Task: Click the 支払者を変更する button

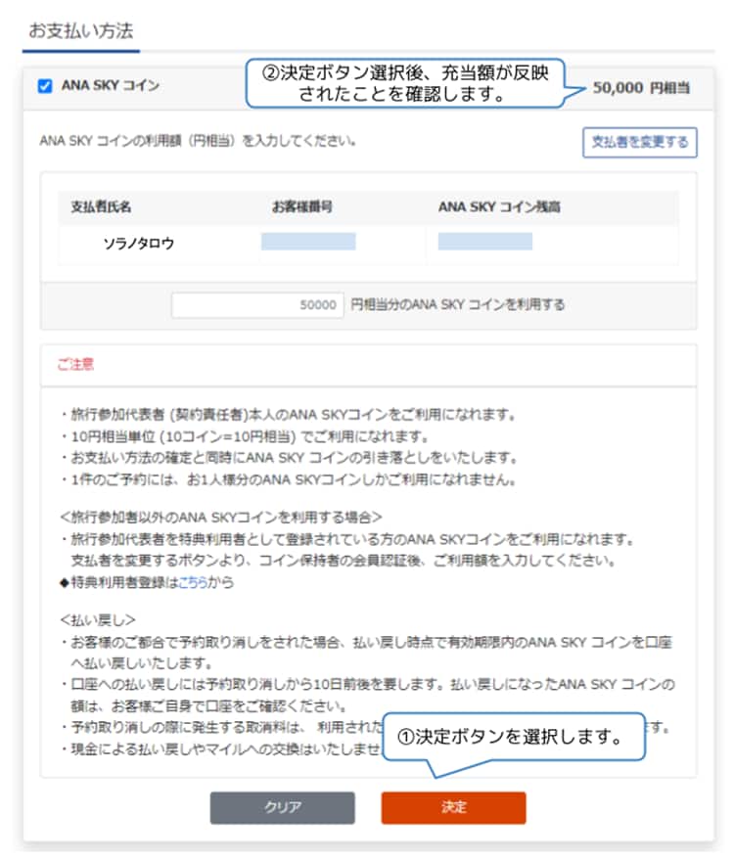Action: click(639, 142)
